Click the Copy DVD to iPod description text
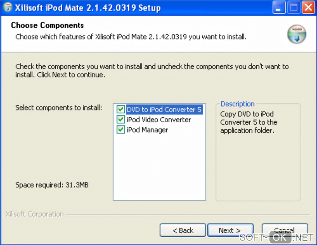This screenshot has width=317, height=245. pos(249,122)
